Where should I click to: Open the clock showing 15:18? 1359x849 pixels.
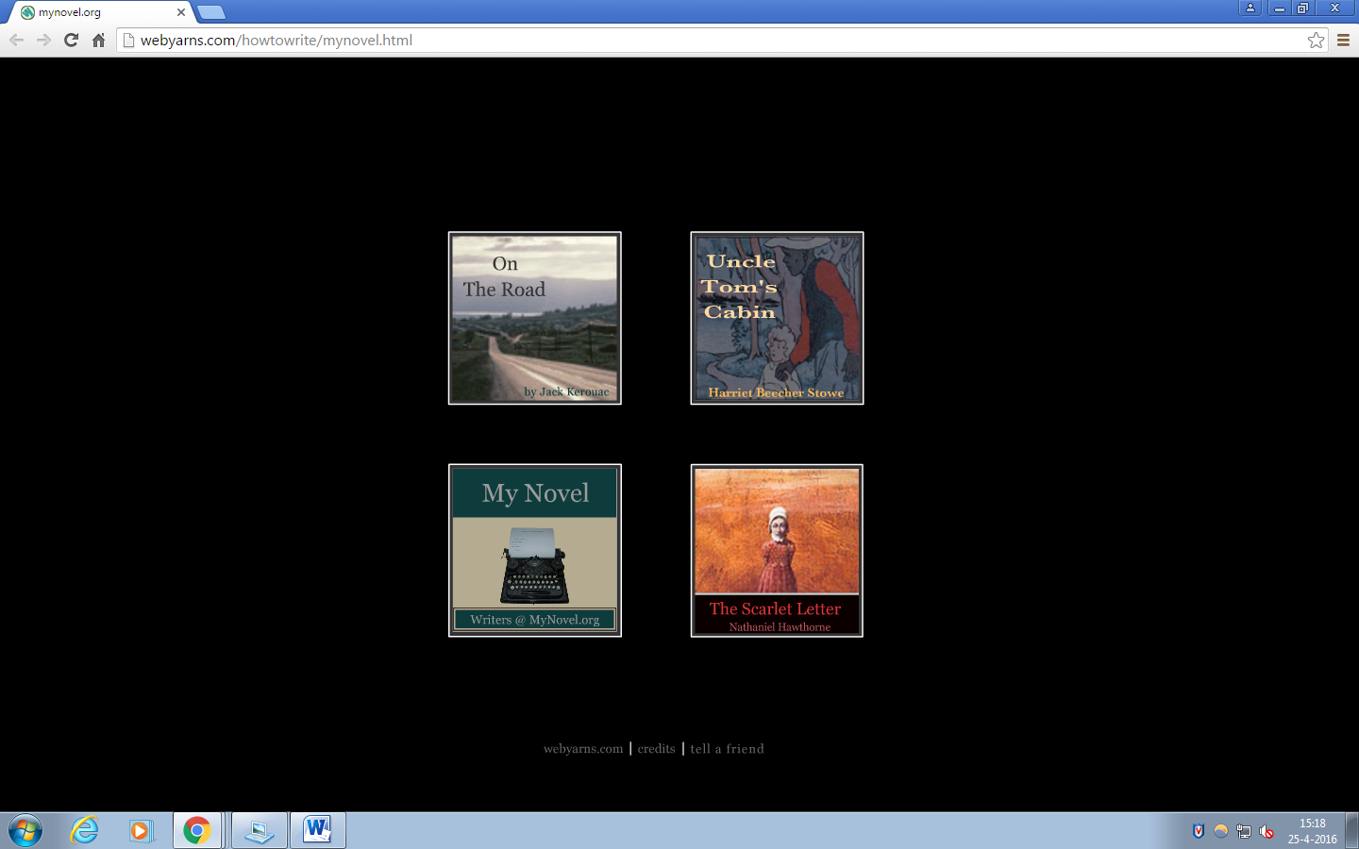1312,831
